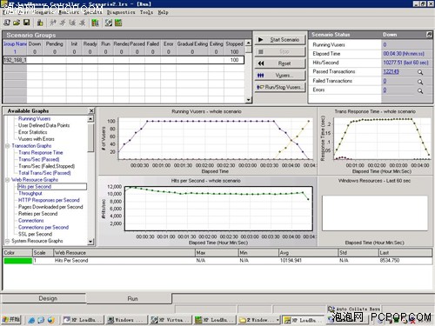The height and width of the screenshot is (326, 435).
Task: Switch to HP Virtua... taskbar window
Action: tap(171, 320)
